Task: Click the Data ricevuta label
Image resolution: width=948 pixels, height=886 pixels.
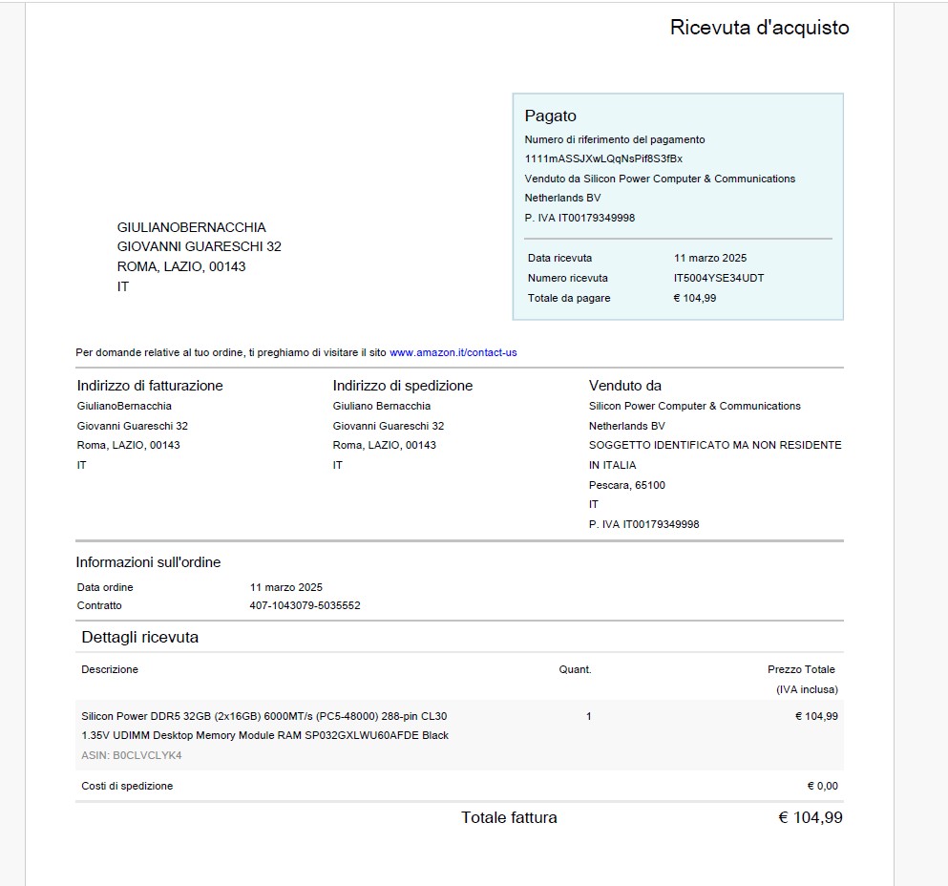Action: (x=559, y=258)
